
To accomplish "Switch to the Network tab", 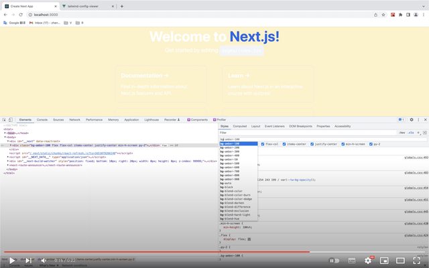I will 74,120.
